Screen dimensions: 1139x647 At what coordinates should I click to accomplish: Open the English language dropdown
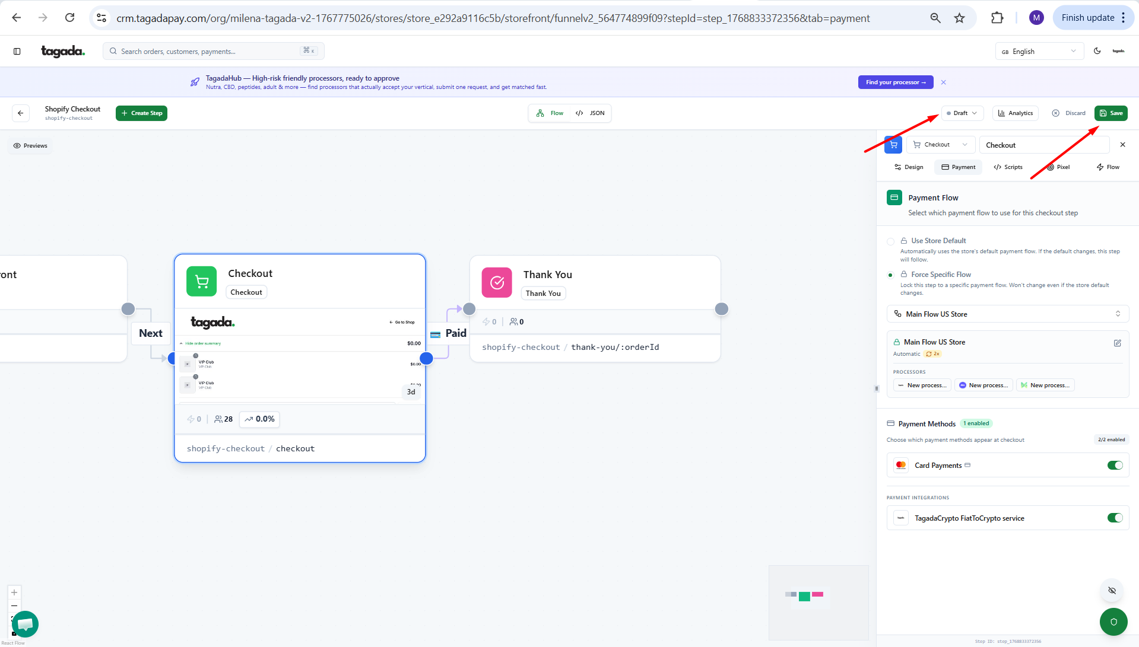point(1039,52)
